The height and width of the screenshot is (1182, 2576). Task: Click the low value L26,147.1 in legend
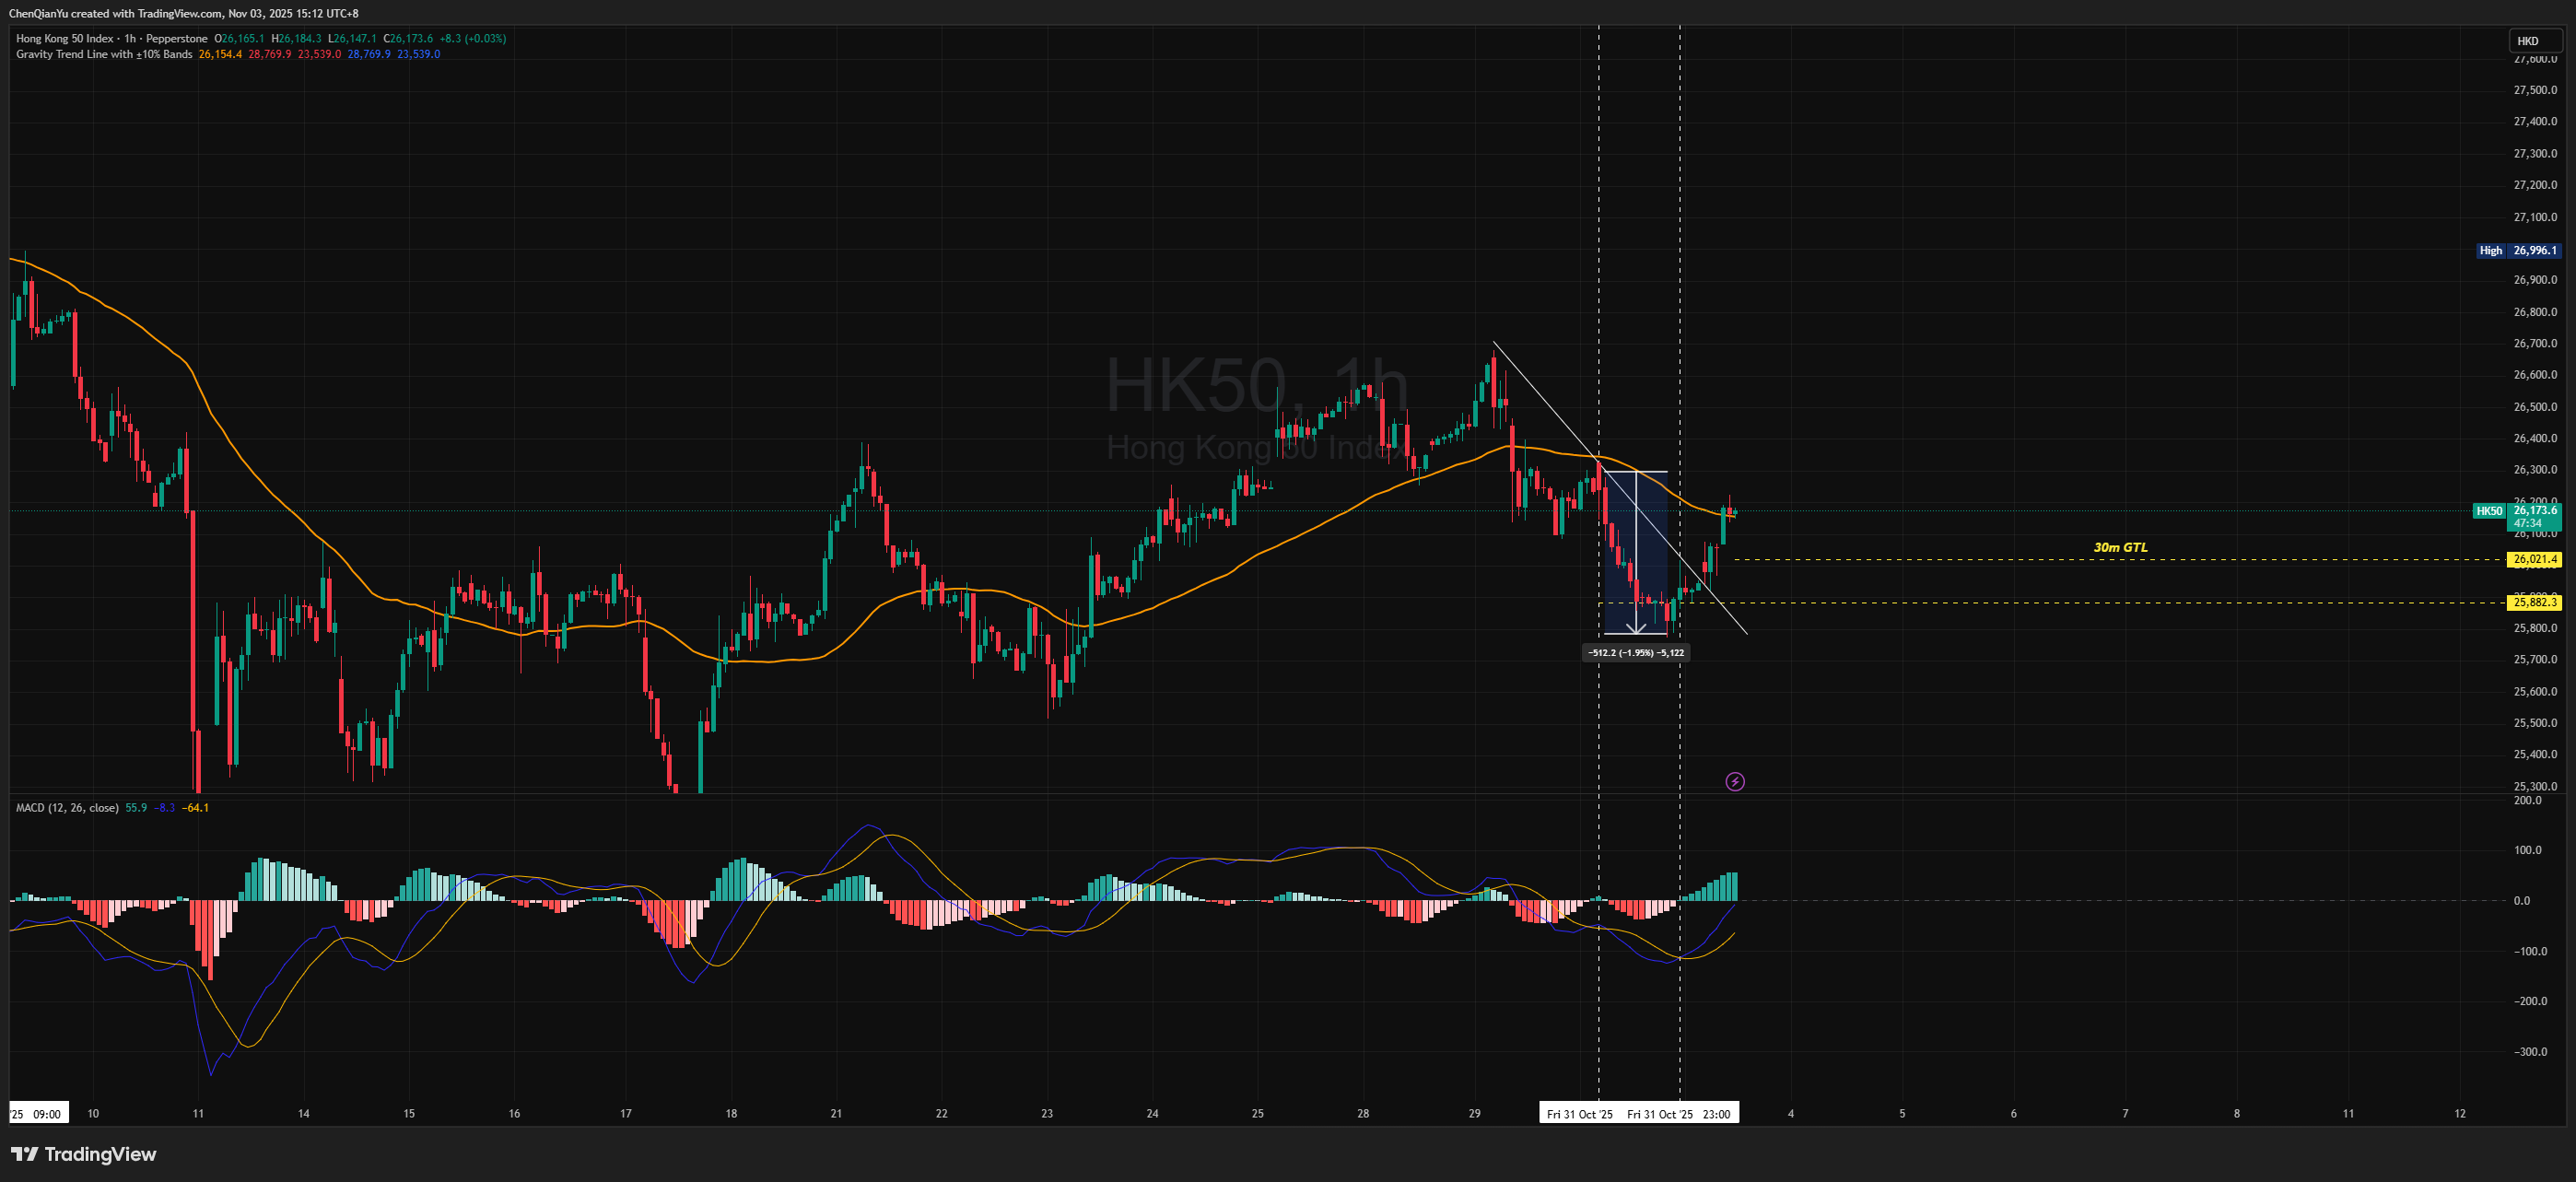click(x=352, y=38)
